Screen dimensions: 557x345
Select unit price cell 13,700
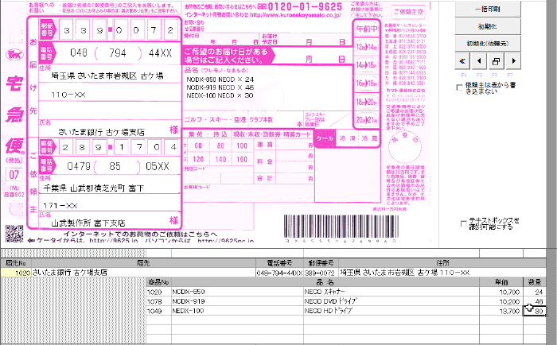(501, 311)
